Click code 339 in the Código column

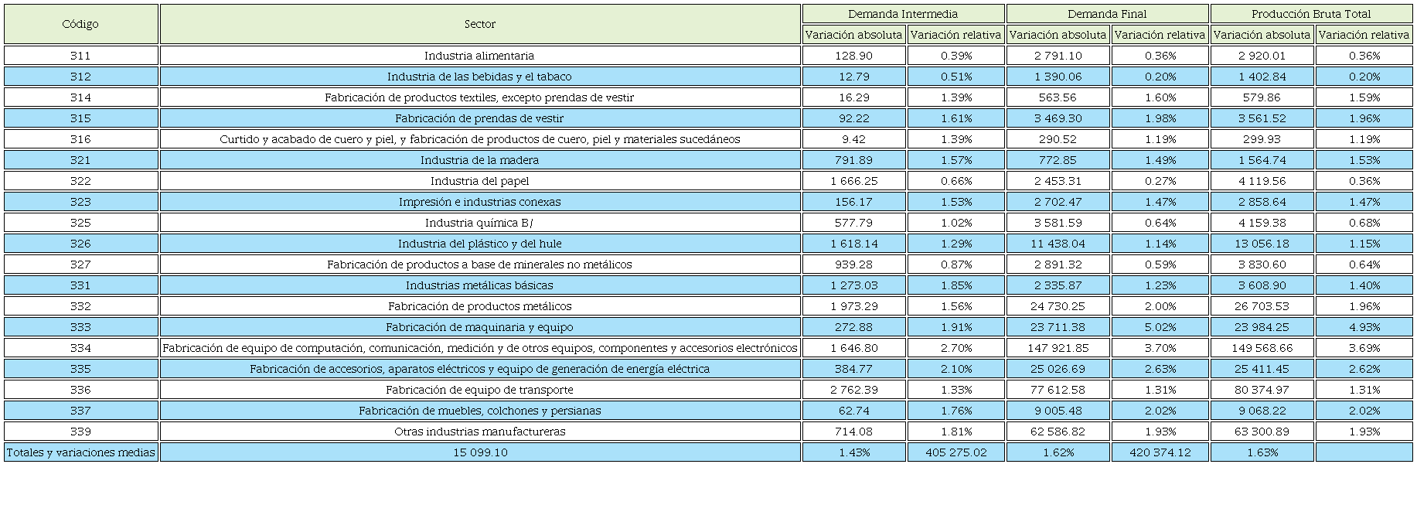point(80,432)
